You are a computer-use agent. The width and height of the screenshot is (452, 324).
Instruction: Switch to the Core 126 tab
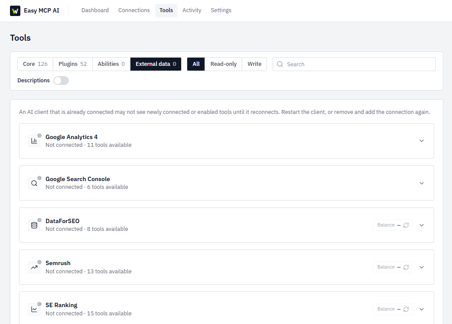pyautogui.click(x=35, y=64)
